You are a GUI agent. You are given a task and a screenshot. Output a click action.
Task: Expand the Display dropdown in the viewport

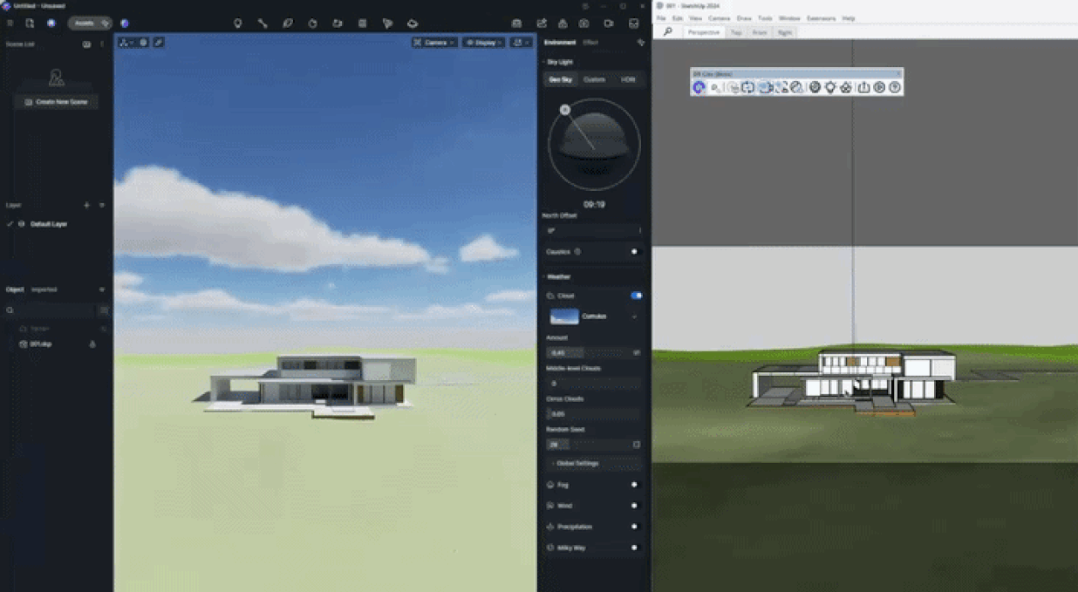pyautogui.click(x=481, y=42)
